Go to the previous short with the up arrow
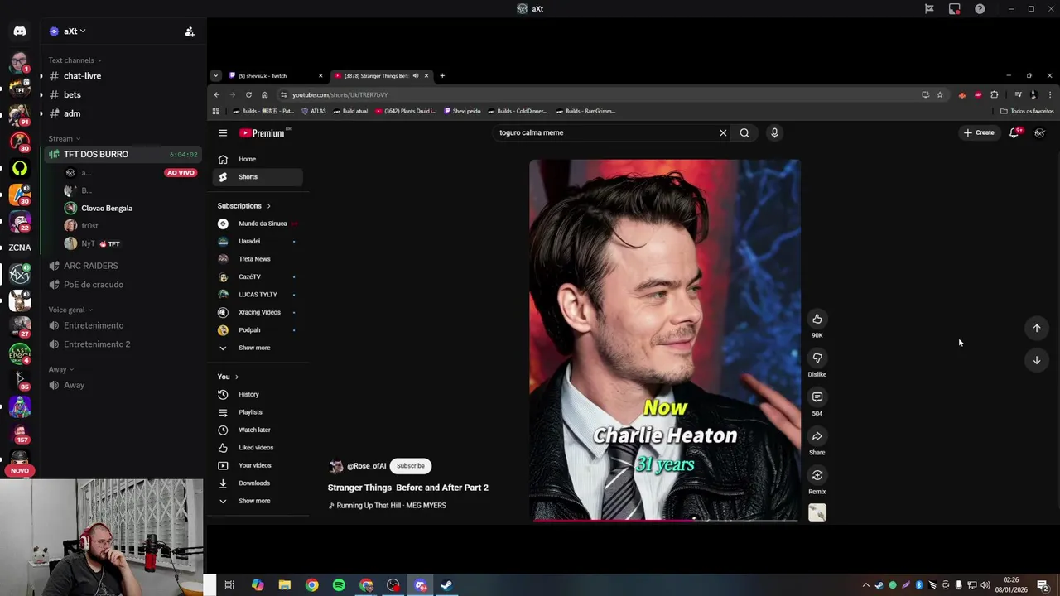The image size is (1060, 596). (1036, 328)
